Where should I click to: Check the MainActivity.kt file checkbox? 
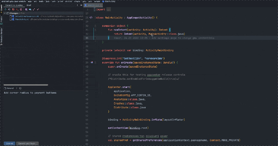(11, 19)
